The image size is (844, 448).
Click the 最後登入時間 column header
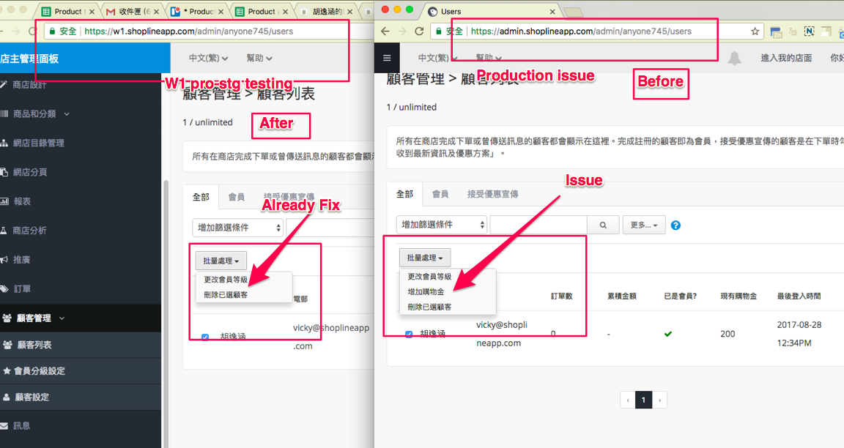(x=799, y=296)
